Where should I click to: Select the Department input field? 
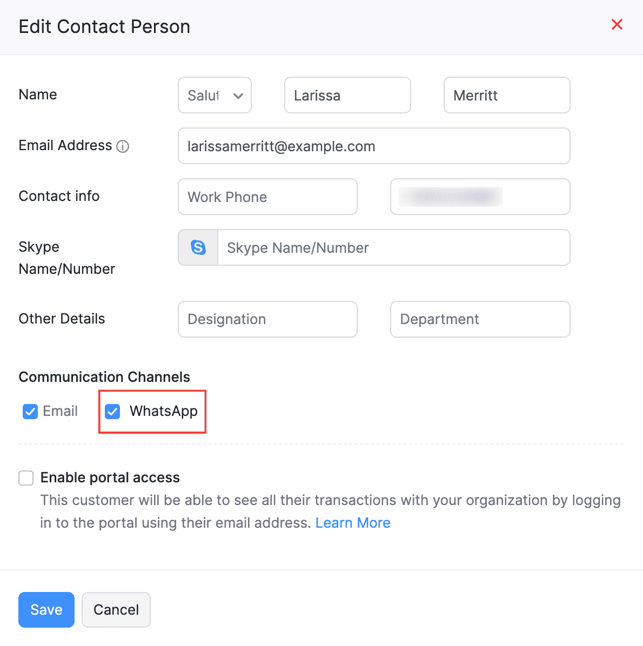480,319
